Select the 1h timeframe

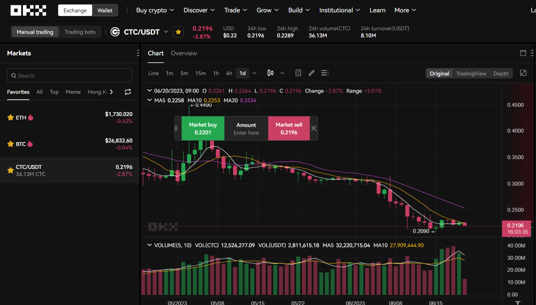click(x=216, y=73)
